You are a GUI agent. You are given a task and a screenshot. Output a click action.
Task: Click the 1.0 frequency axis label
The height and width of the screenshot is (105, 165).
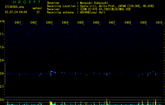pyautogui.click(x=2, y=47)
